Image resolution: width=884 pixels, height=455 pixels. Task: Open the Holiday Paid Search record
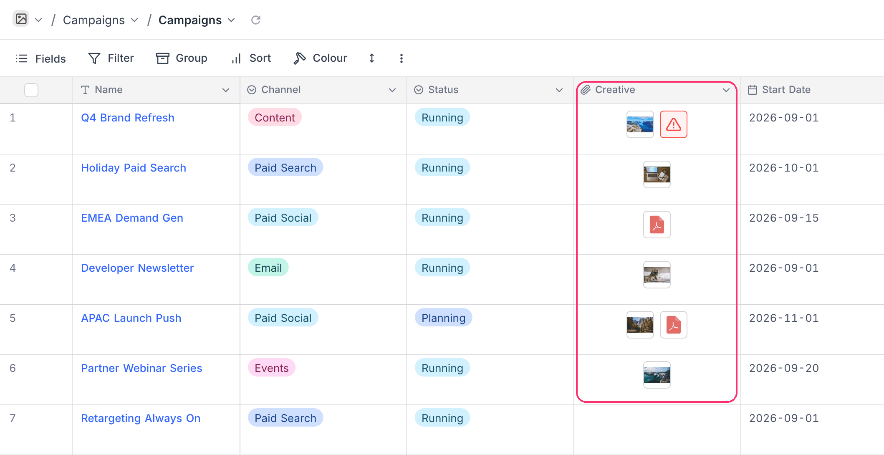click(x=134, y=168)
